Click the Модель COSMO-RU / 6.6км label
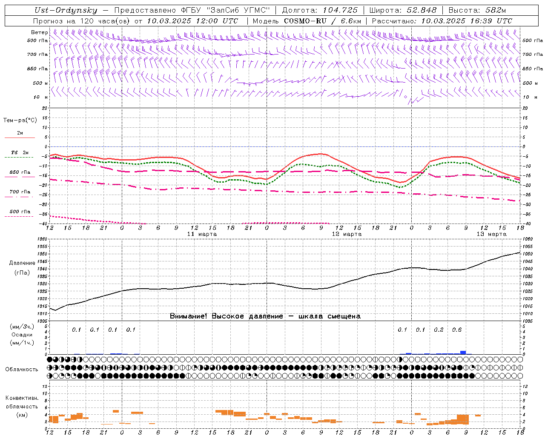 [x=307, y=21]
